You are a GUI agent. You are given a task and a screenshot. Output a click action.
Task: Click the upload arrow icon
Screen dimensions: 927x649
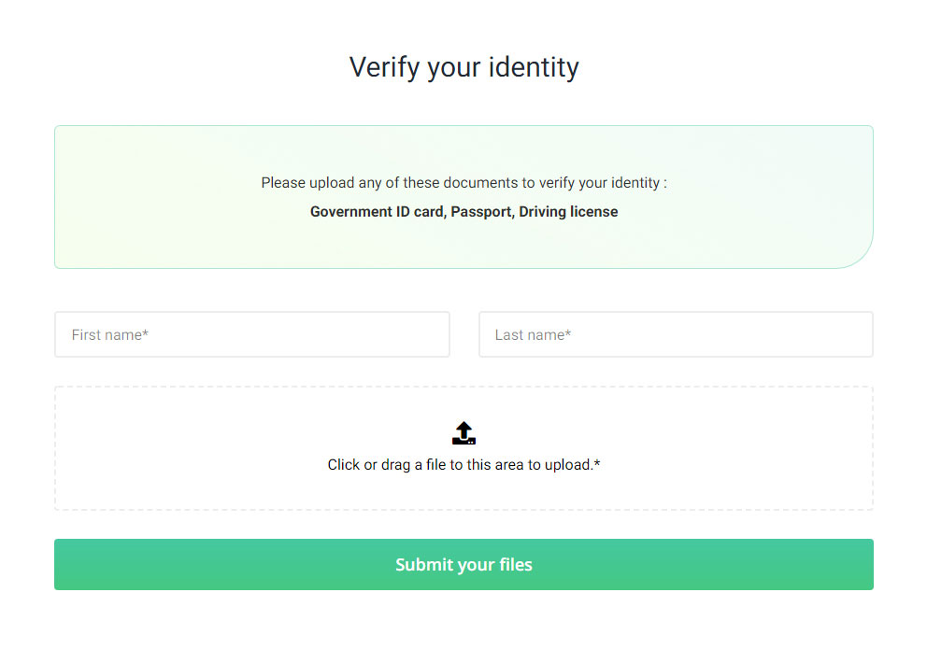pos(463,433)
